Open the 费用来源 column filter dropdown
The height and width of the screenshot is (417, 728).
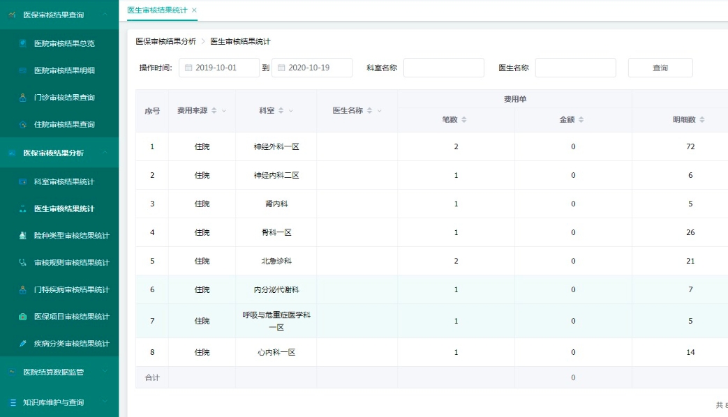click(224, 111)
